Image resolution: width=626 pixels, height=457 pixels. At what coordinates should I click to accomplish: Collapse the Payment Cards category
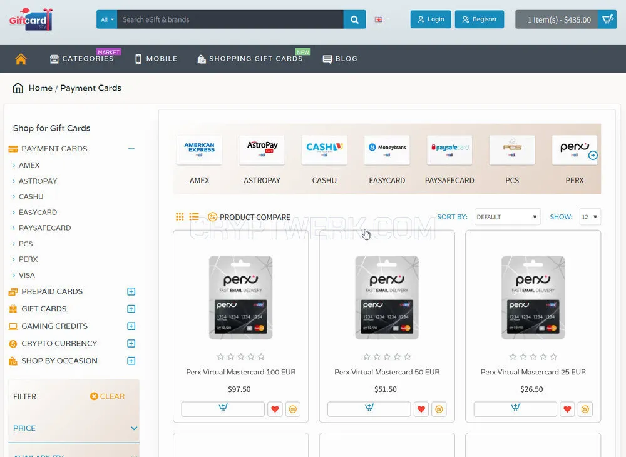coord(131,149)
